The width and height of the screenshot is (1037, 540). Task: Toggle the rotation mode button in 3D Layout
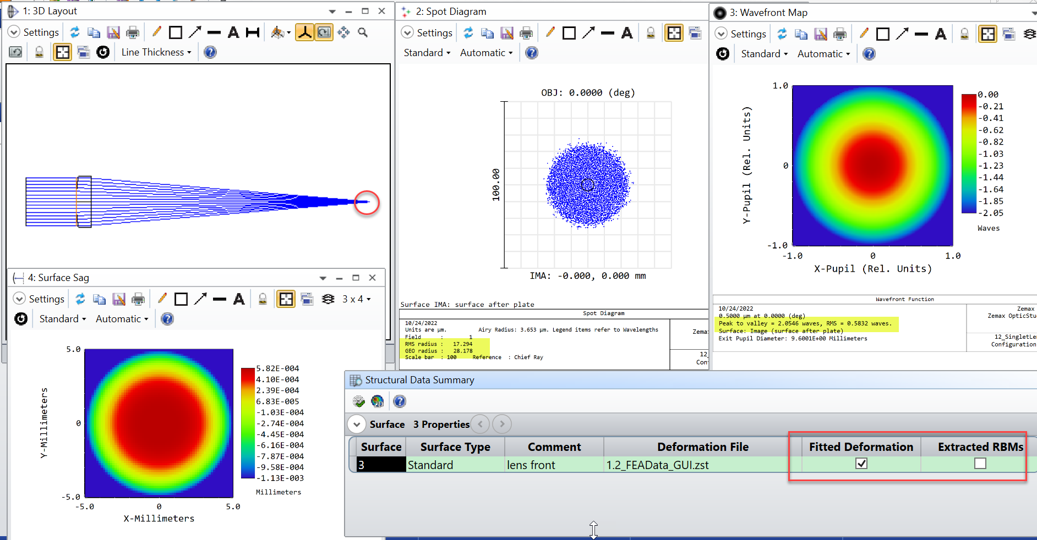324,32
